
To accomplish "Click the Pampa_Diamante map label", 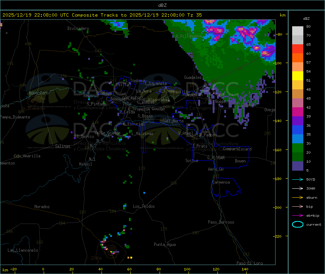I will (x=15, y=117).
